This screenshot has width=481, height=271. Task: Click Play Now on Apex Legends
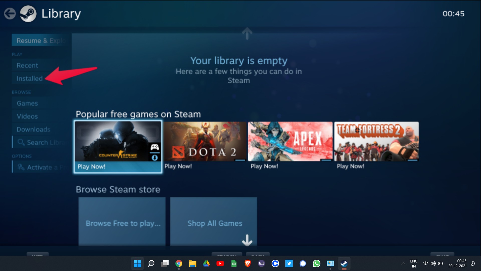tap(264, 166)
